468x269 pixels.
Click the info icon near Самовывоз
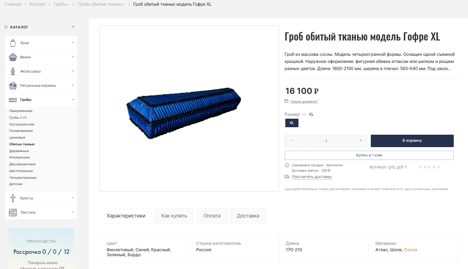[x=287, y=165]
